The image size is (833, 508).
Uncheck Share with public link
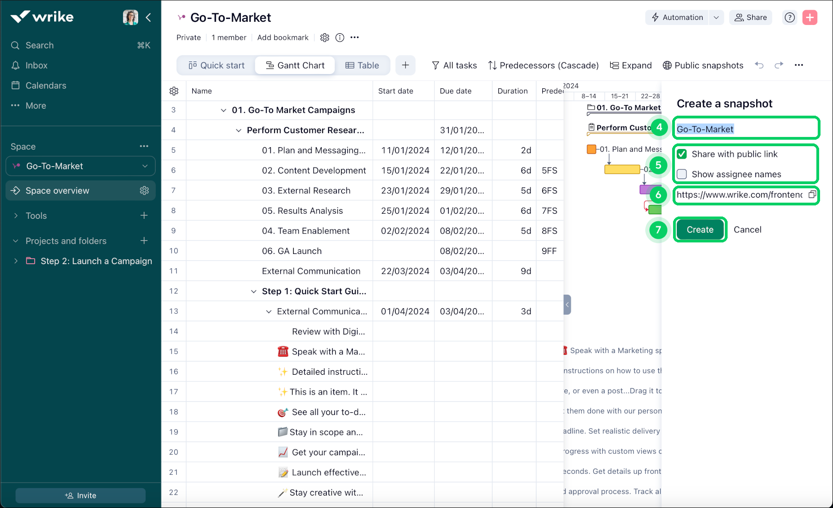[682, 154]
